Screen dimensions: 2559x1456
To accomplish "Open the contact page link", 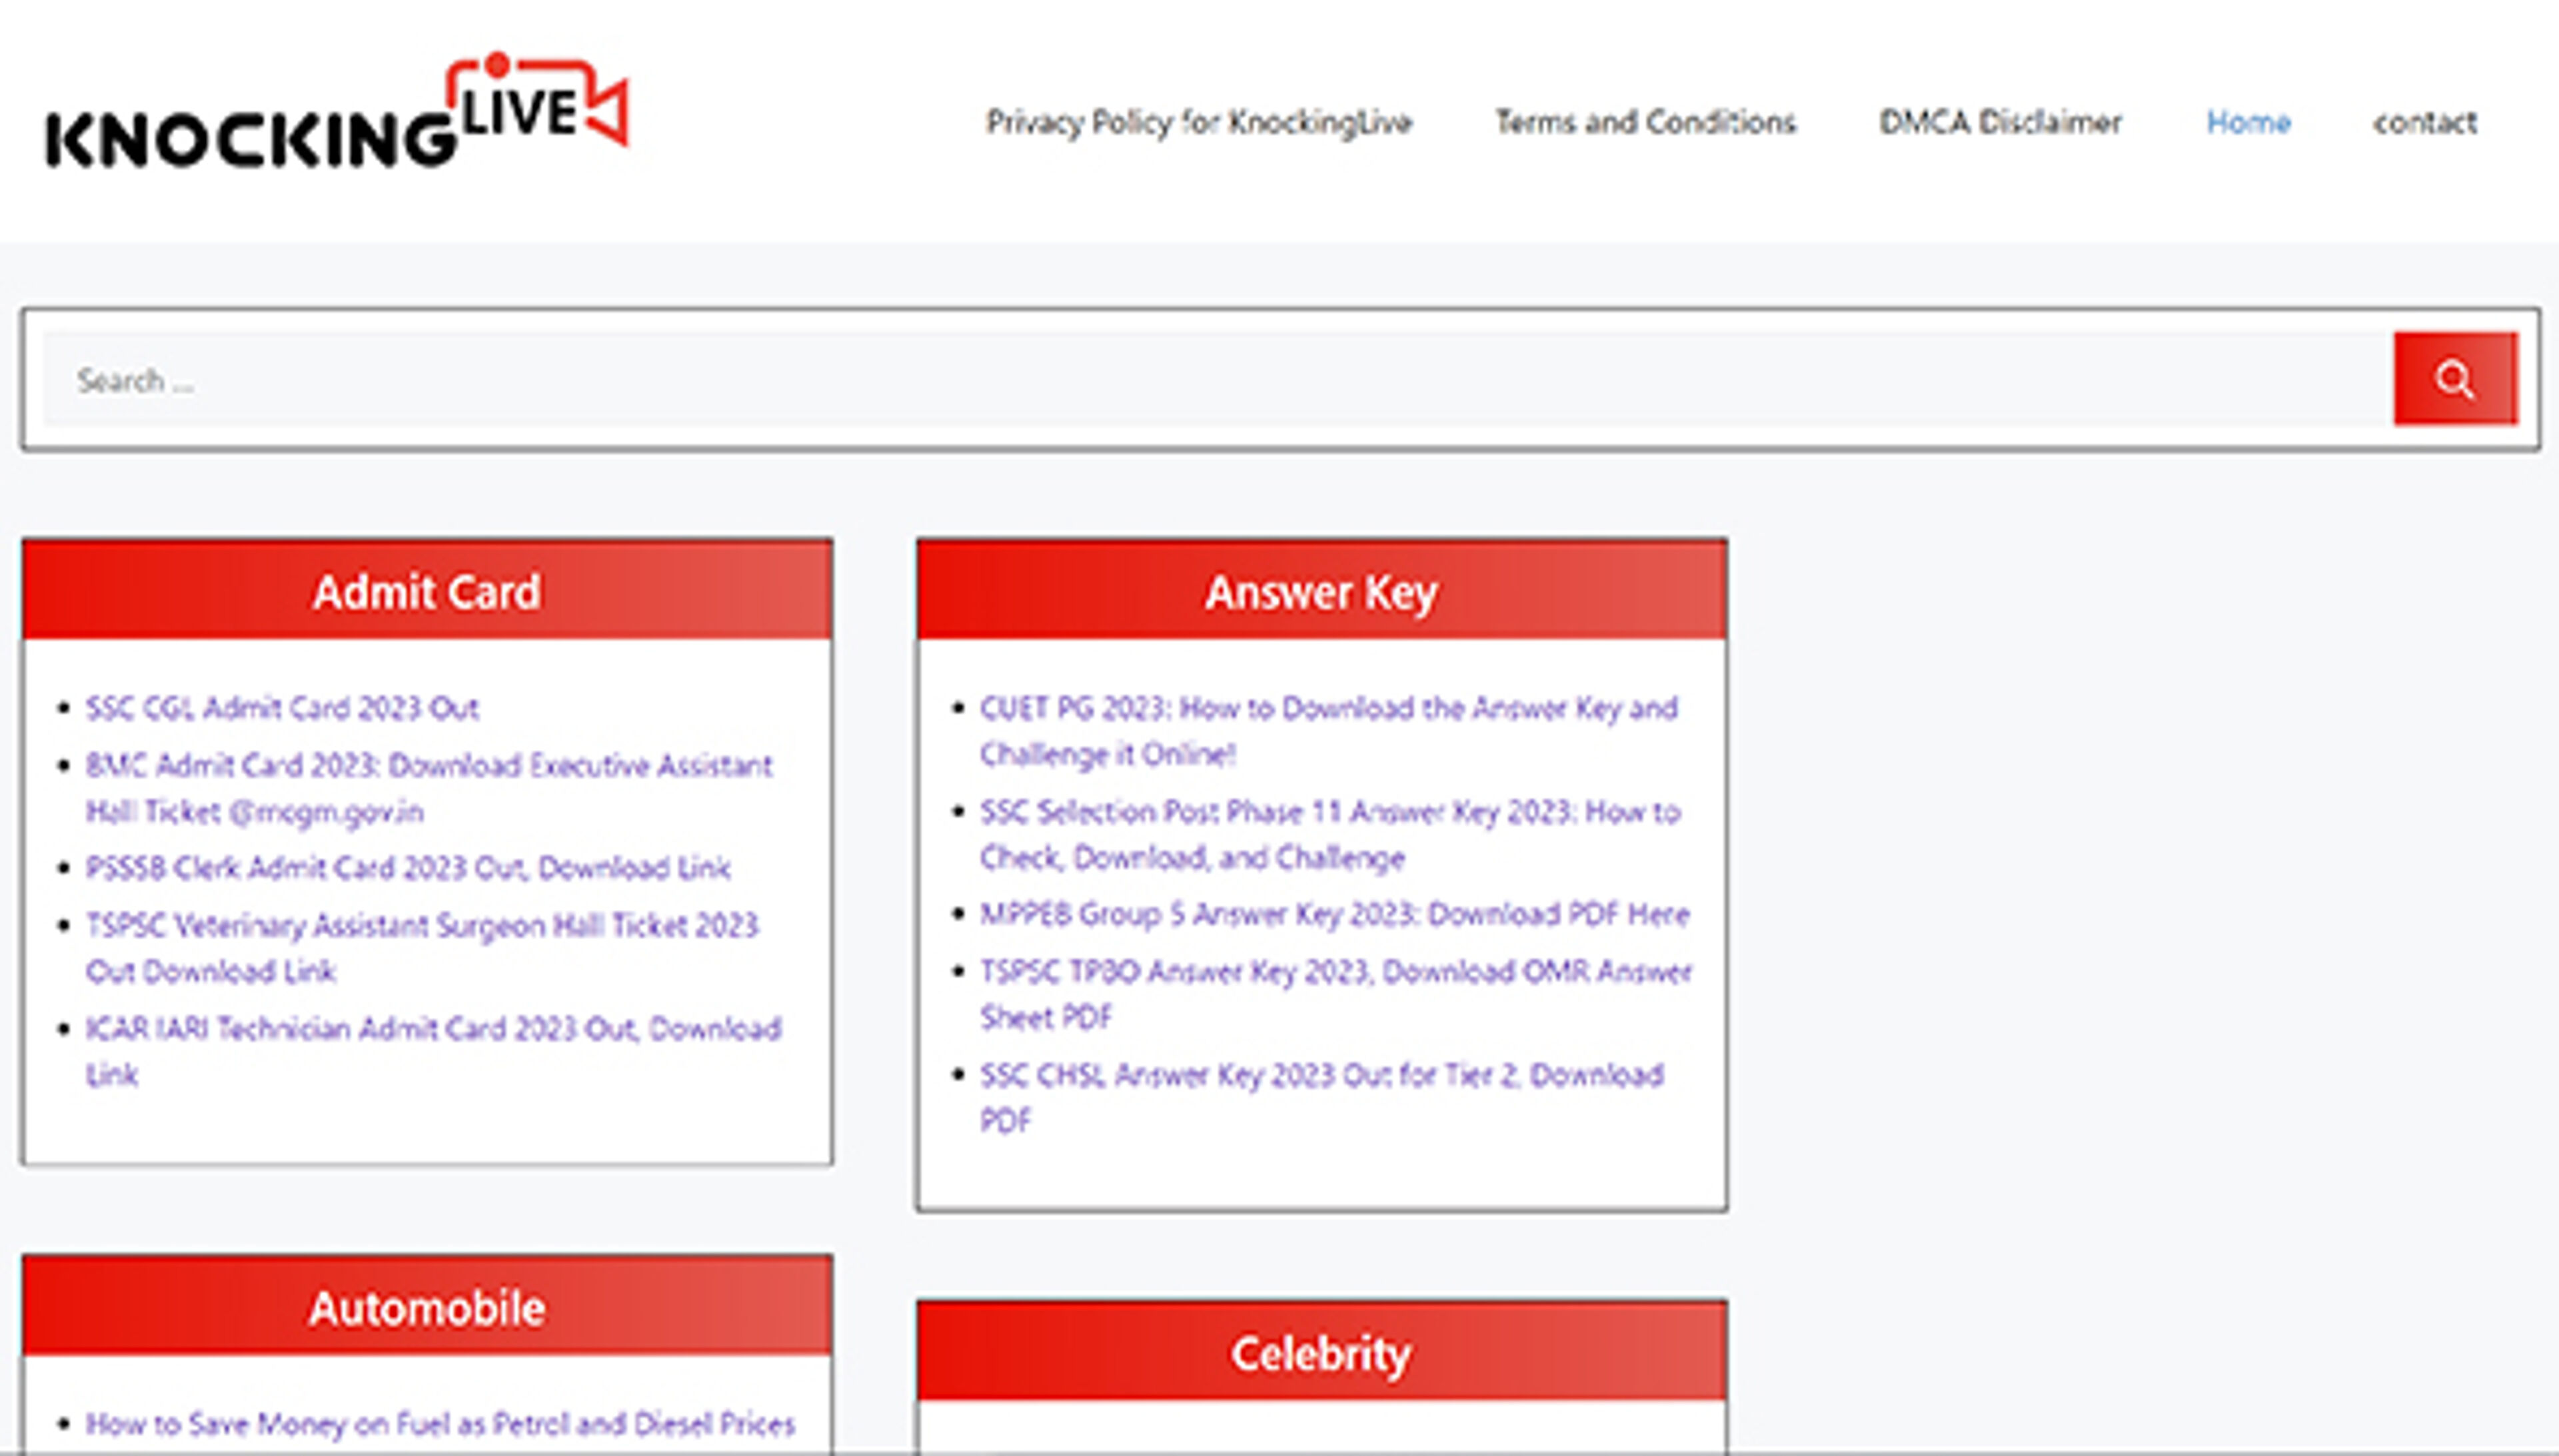I will [x=2425, y=122].
